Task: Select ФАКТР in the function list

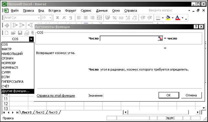Action: pyautogui.click(x=18, y=49)
